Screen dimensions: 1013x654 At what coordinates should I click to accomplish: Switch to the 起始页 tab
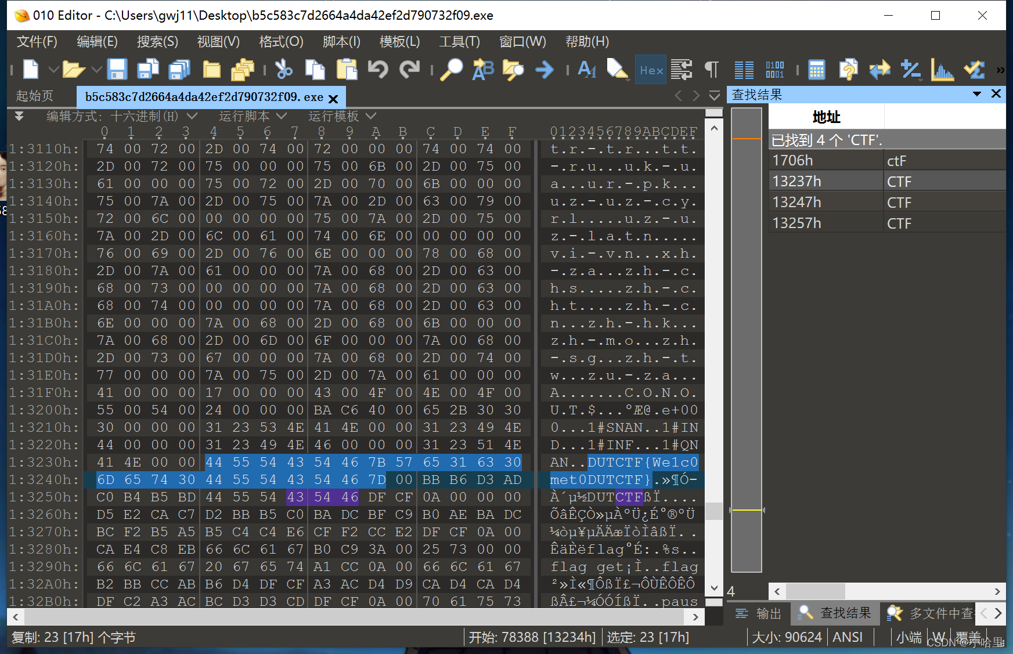tap(35, 96)
